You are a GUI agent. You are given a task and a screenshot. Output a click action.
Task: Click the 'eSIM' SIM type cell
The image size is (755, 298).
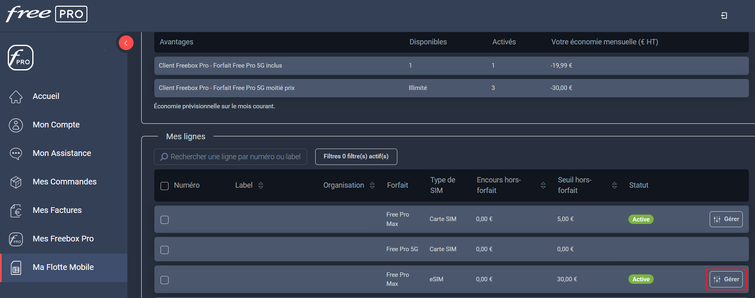437,279
